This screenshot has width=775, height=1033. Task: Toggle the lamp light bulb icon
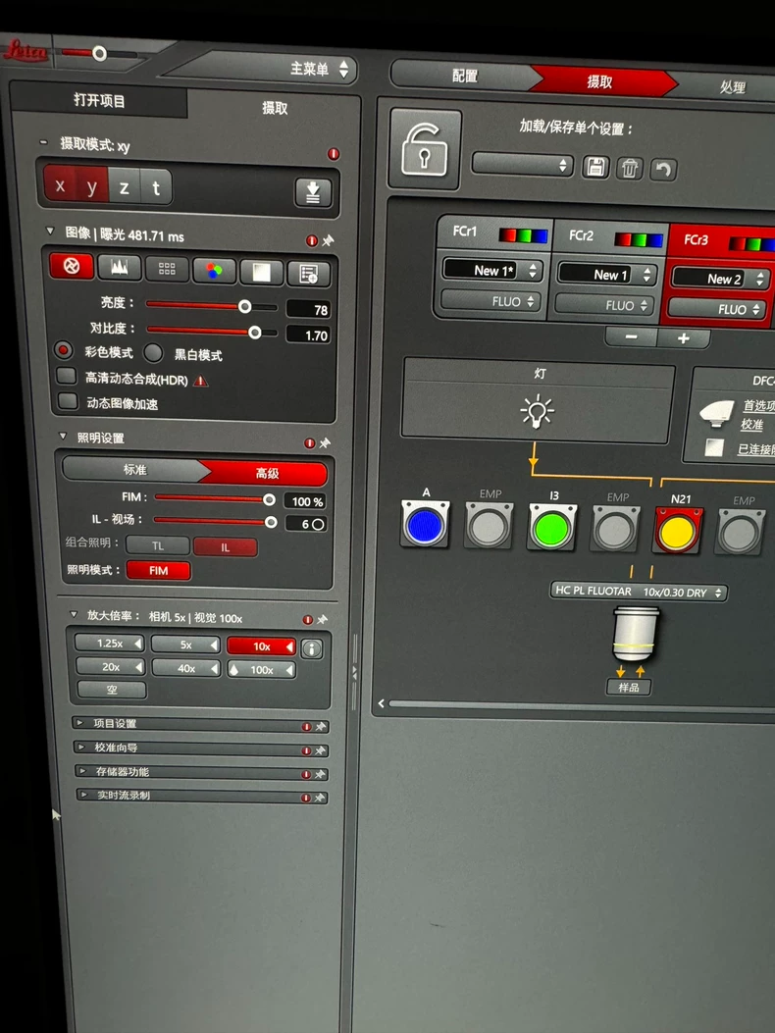pos(537,412)
